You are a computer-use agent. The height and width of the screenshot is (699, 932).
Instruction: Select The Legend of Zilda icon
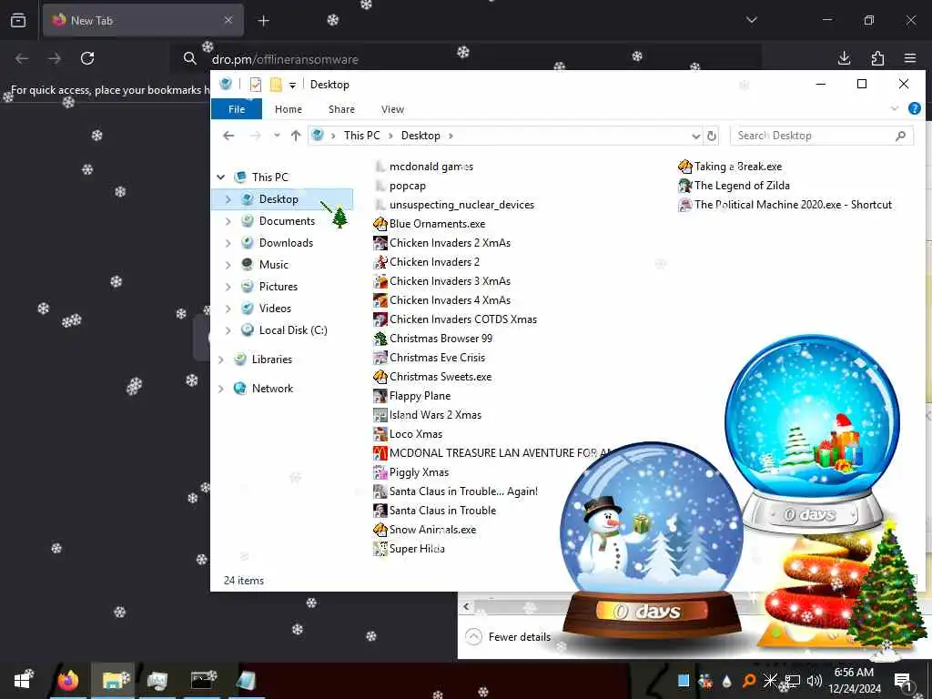point(684,186)
